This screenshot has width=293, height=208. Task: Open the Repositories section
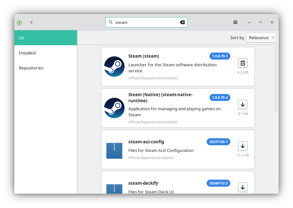(46, 68)
